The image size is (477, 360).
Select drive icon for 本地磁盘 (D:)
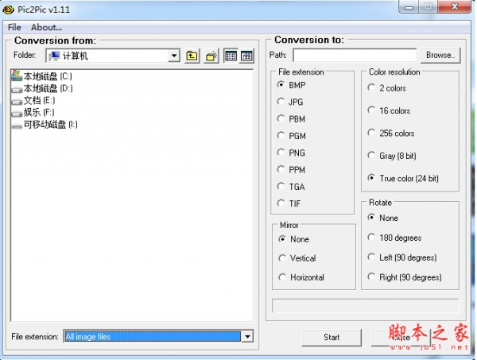pyautogui.click(x=17, y=89)
